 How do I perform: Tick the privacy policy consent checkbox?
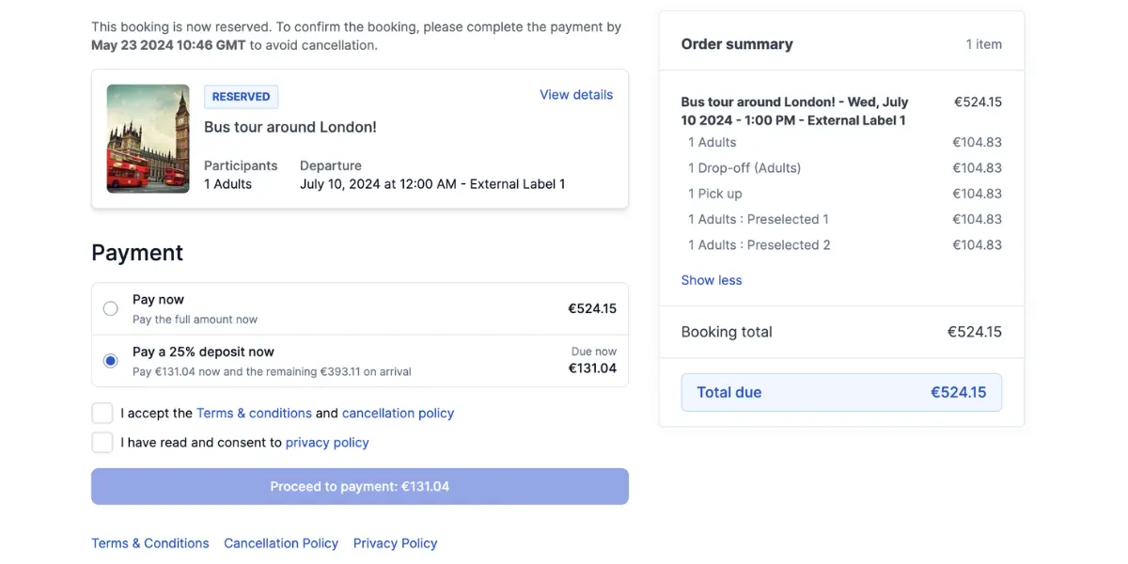(102, 442)
